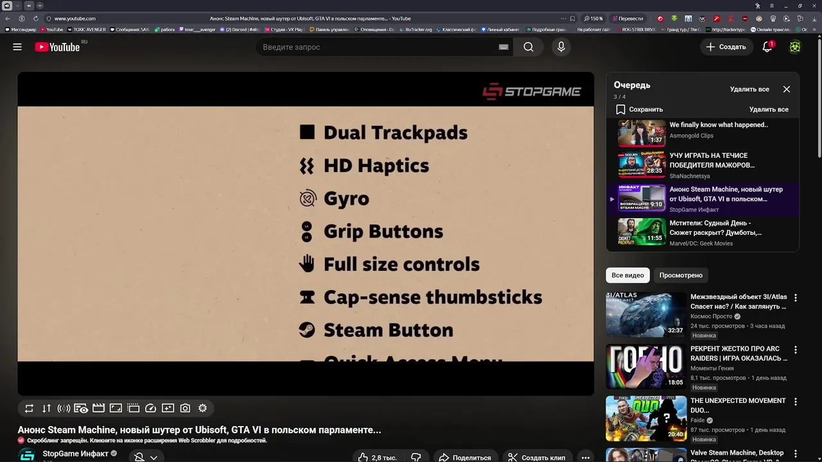
Task: Click the Поделиться share button
Action: click(x=464, y=457)
